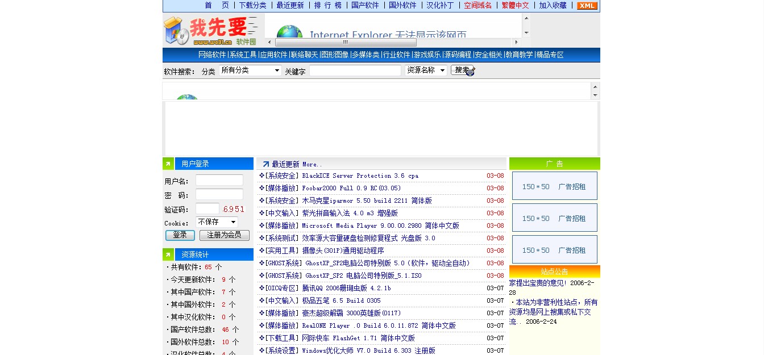Screen dimensions: 764x355
Task: Click the 搜索 search button
Action: (x=463, y=70)
